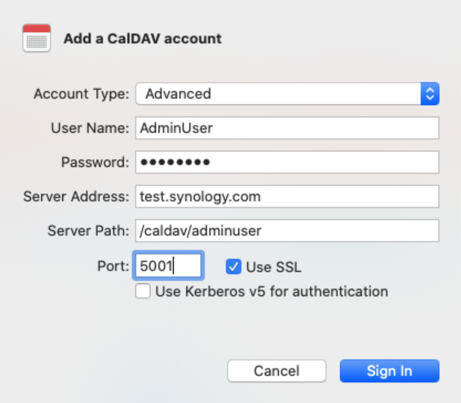Click the 'Add a CalDAV account' heading
Viewport: 461px width, 403px height.
click(143, 38)
